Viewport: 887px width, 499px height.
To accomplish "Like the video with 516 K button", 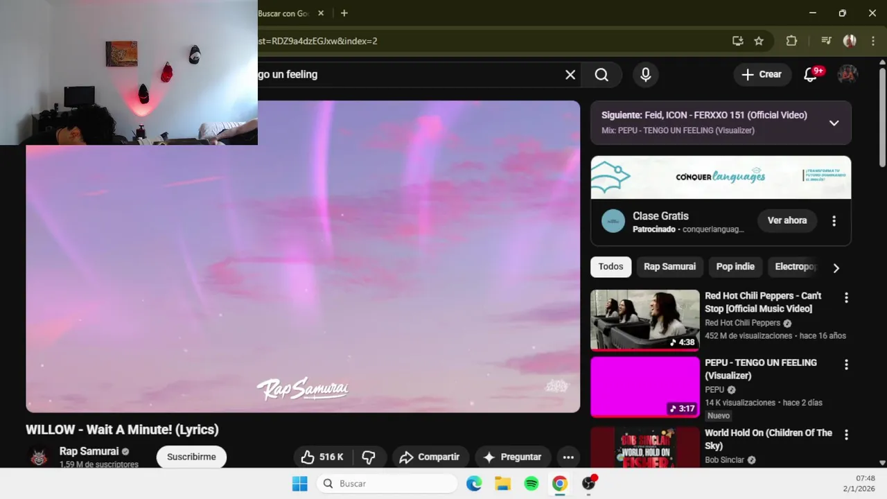I will 323,457.
